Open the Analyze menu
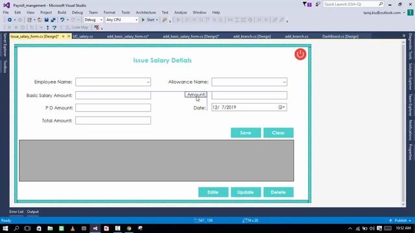This screenshot has height=233, width=415. point(180,12)
